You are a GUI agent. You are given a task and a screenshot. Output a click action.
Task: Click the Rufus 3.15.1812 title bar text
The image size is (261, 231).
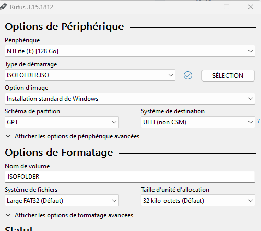(x=32, y=7)
